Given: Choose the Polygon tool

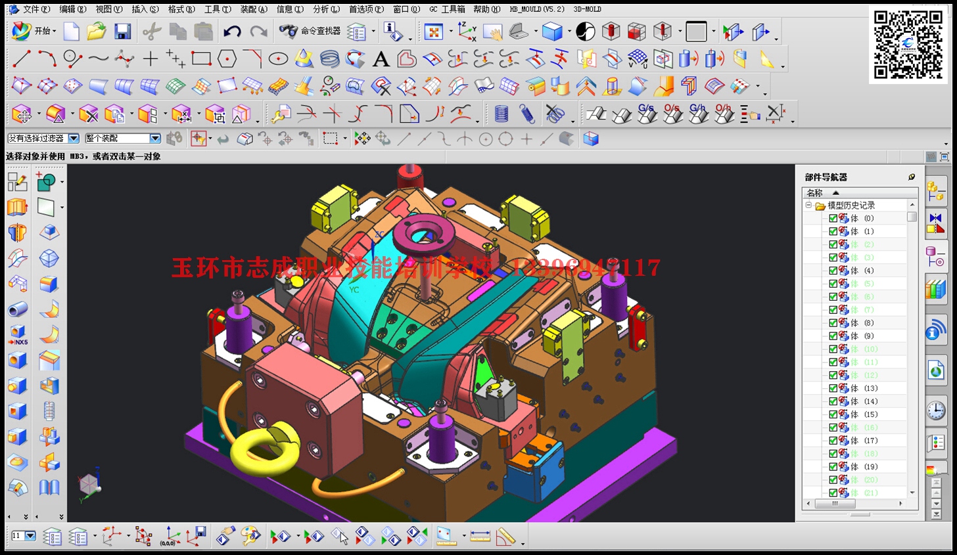Looking at the screenshot, I should (227, 59).
